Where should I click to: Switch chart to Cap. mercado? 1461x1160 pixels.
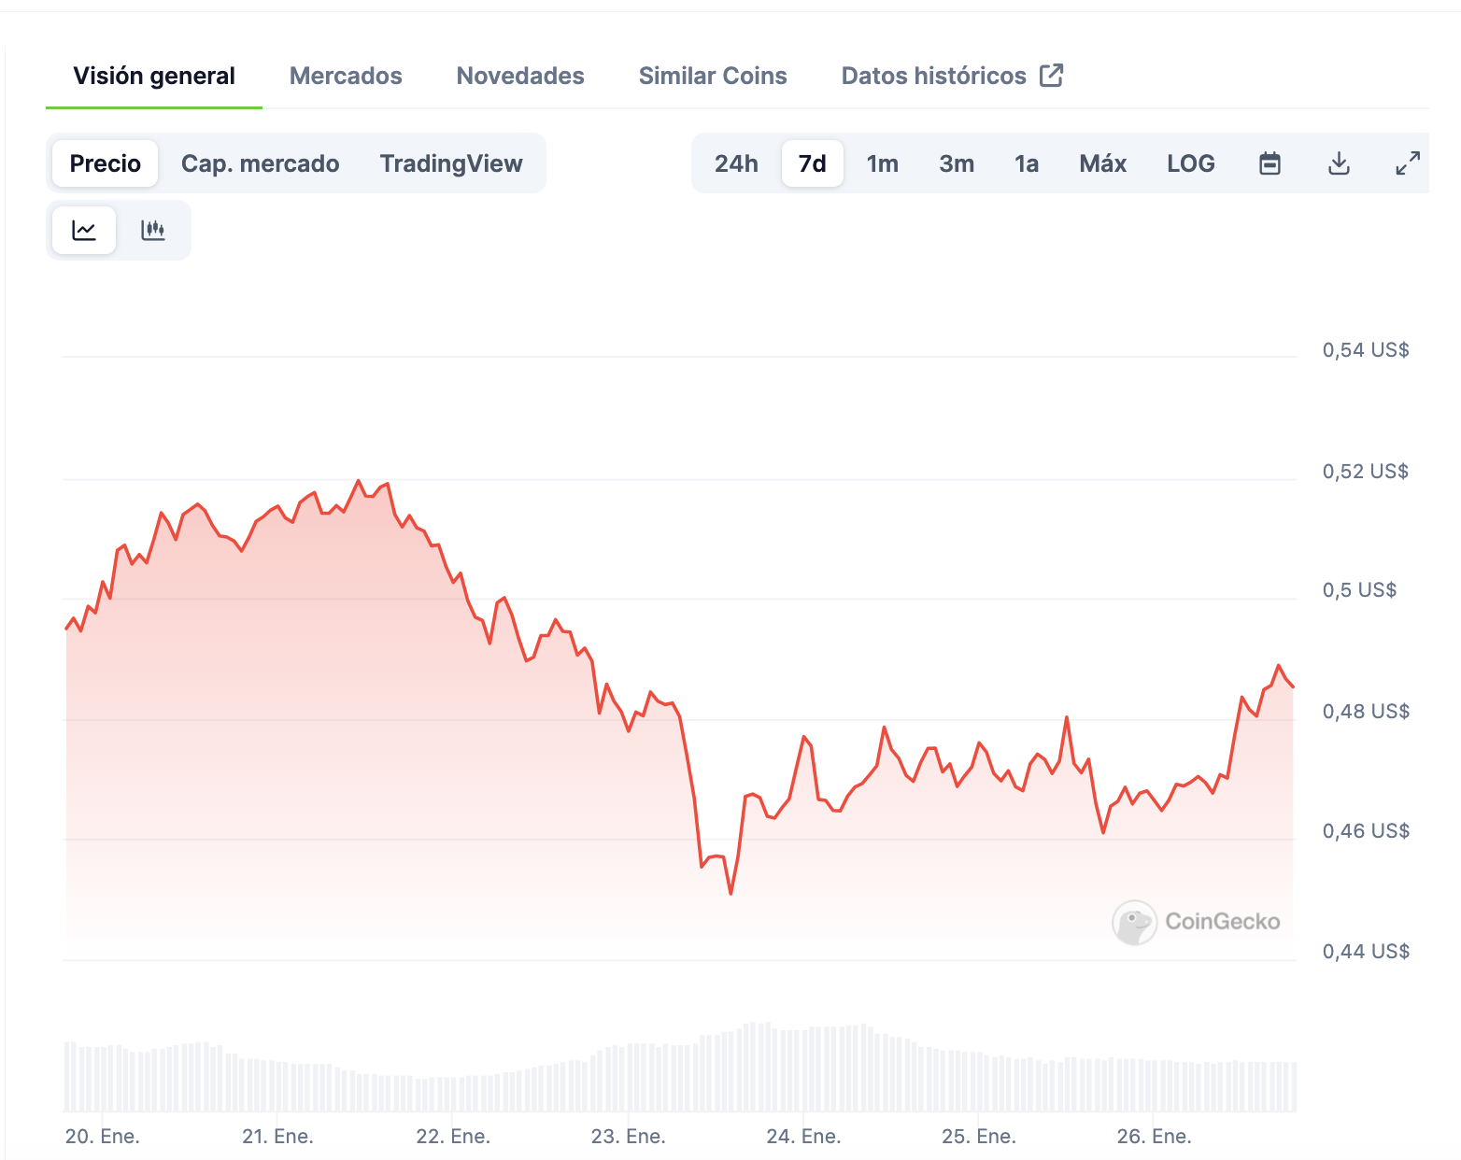tap(261, 163)
